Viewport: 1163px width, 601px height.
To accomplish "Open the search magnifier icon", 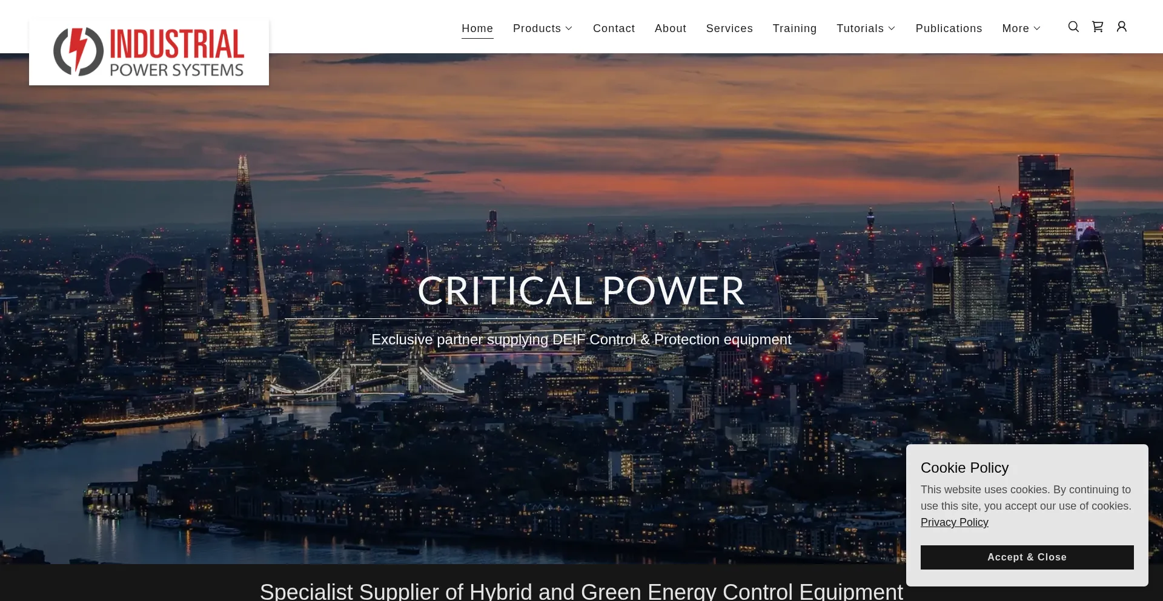I will coord(1073,27).
